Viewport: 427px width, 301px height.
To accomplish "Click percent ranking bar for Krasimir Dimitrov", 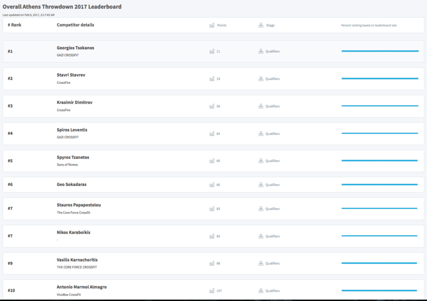I will click(380, 106).
